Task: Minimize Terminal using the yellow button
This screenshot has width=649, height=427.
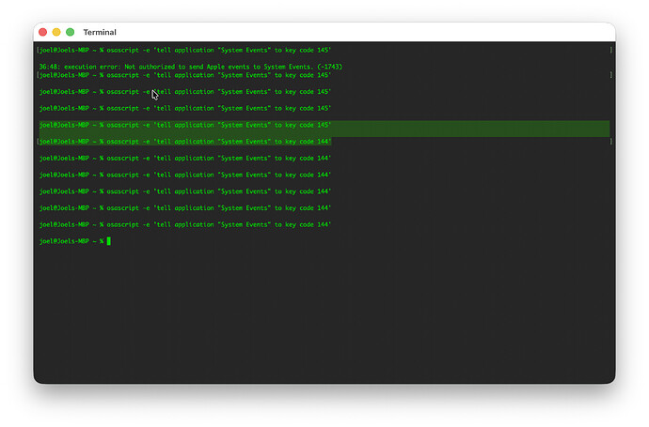Action: [56, 32]
